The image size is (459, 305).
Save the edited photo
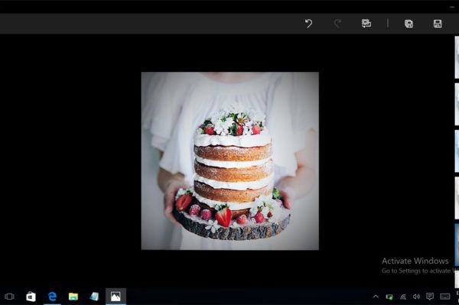438,24
